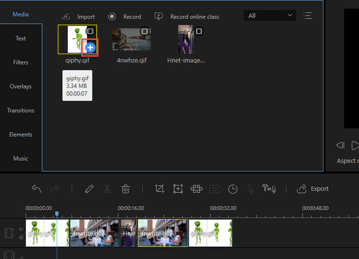Open the Transitions tab
The height and width of the screenshot is (259, 359).
[x=21, y=111]
